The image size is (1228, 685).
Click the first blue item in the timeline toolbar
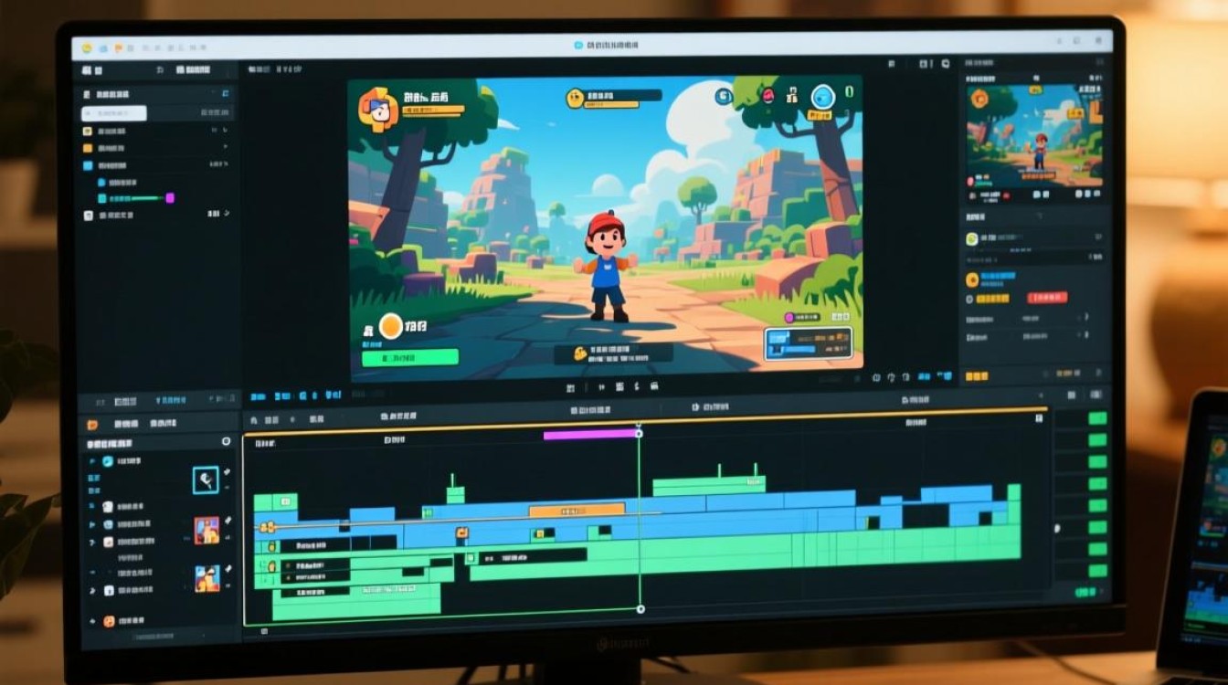(x=258, y=397)
